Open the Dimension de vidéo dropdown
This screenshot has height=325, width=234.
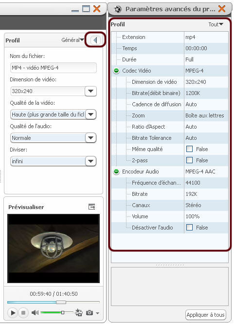(x=90, y=91)
